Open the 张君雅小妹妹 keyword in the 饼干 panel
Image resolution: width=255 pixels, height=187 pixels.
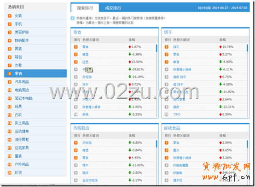(182, 69)
